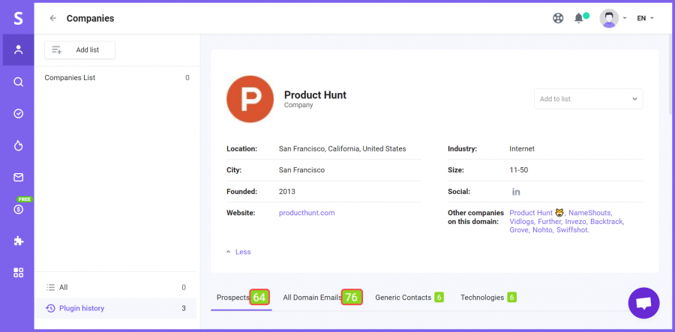Open the notifications bell
This screenshot has width=675, height=332.
tap(579, 18)
